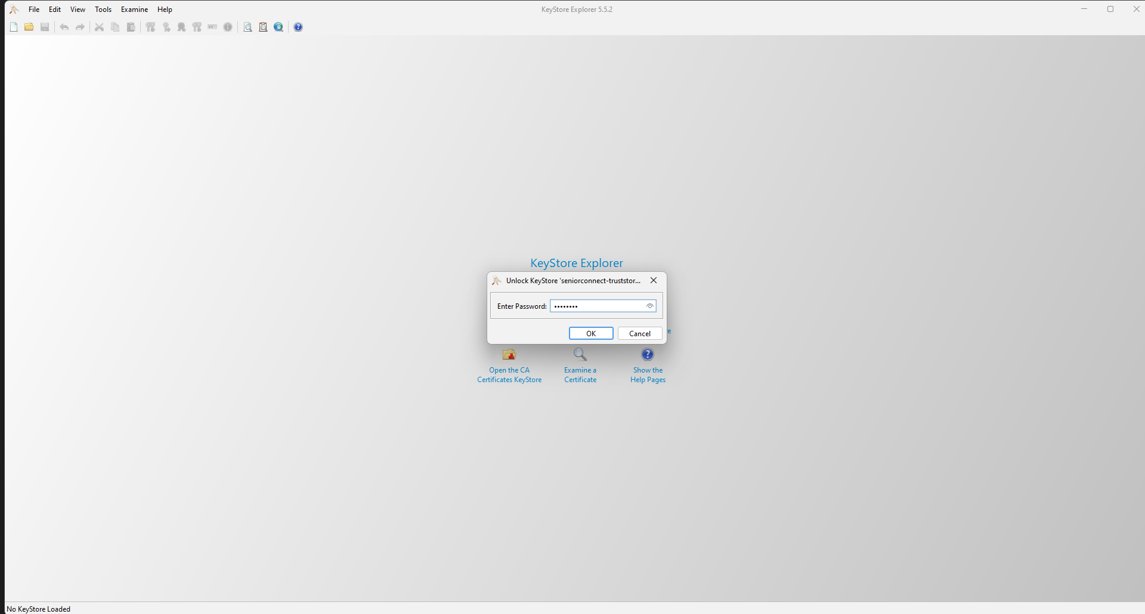Click the Open KeyStore folder icon

coord(29,27)
